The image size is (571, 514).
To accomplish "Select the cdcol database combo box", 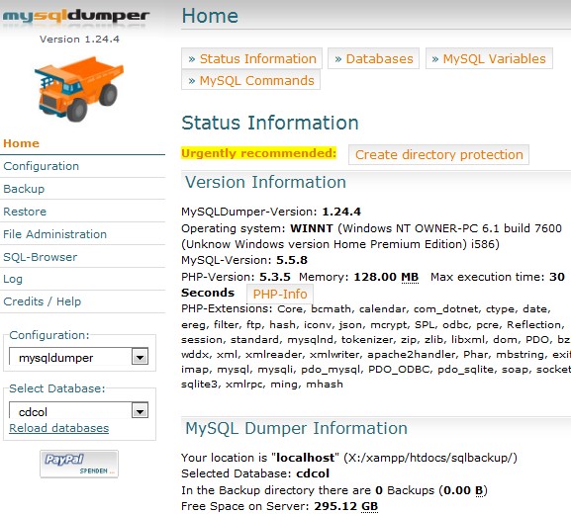I will pyautogui.click(x=78, y=410).
